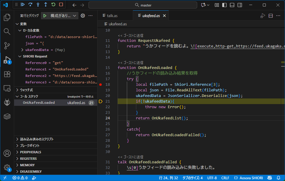This screenshot has height=181, width=285.
Task: Expand the ブレークポイント section
Action: [x=30, y=146]
